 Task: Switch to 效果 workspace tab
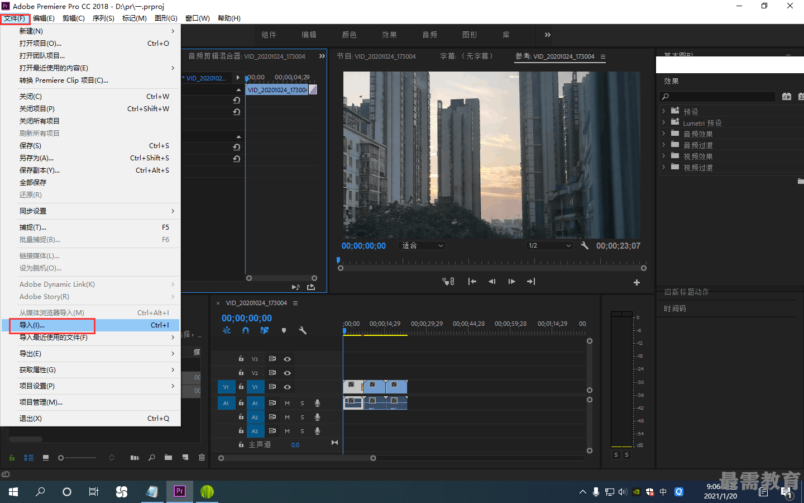coord(390,35)
